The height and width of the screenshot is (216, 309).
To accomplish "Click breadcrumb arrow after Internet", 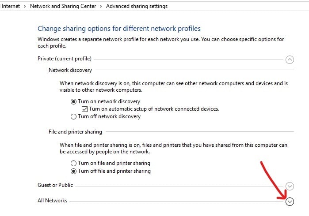I will point(25,6).
